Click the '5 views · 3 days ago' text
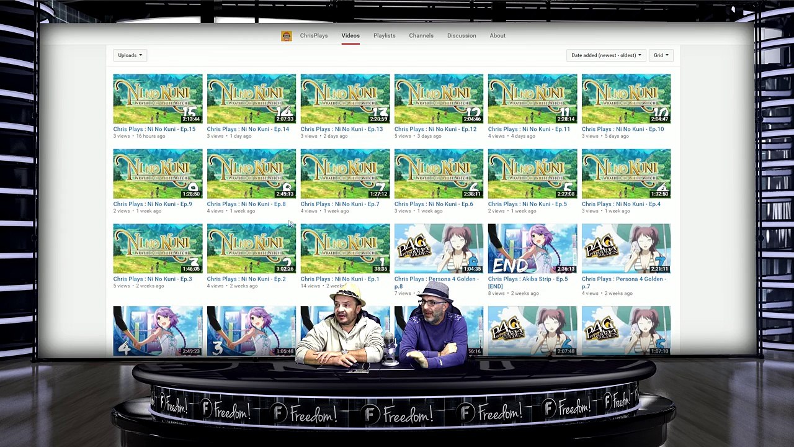794x447 pixels. tap(417, 136)
